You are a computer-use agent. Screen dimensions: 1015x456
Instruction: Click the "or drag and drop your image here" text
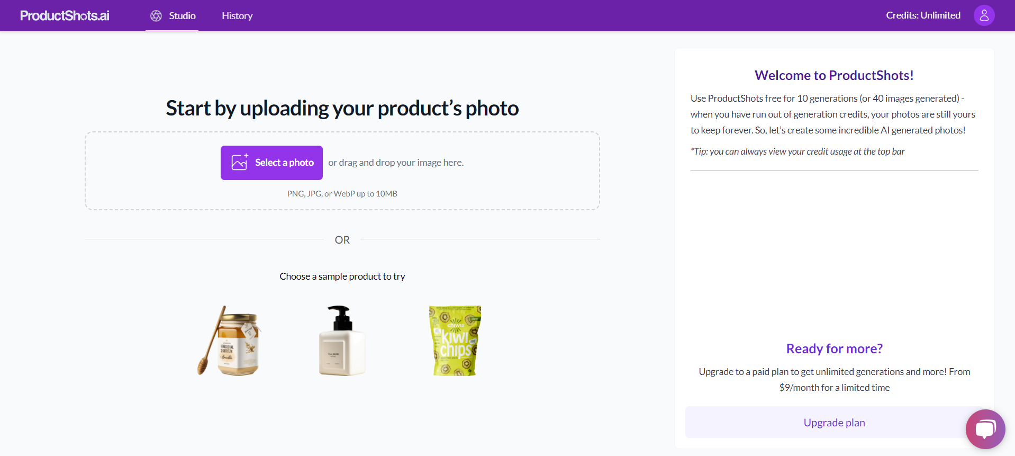396,163
